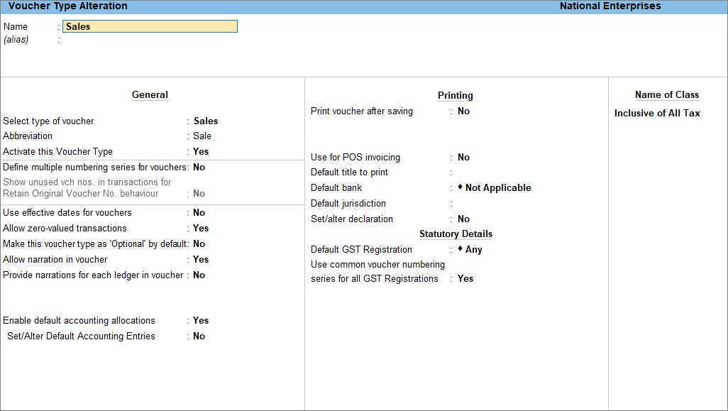This screenshot has height=411, width=728.
Task: Toggle Enable default accounting allocations value
Action: click(201, 320)
